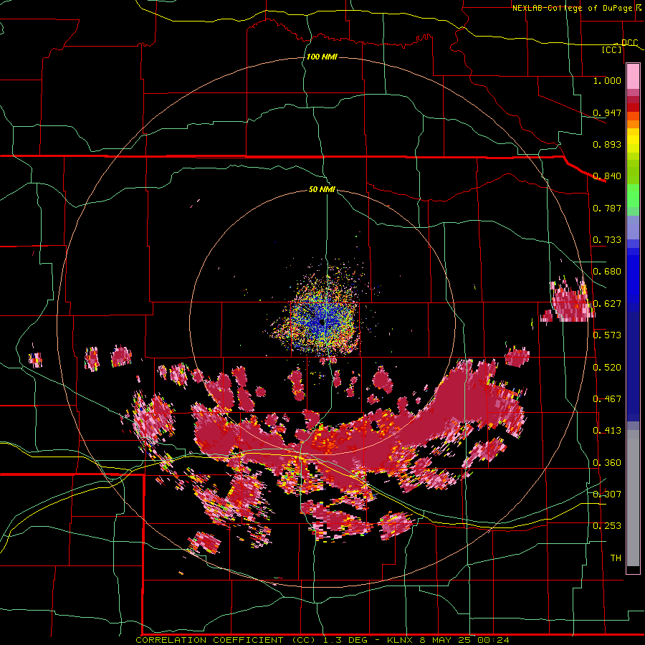This screenshot has height=645, width=645.
Task: Click the black radar site dot at center
Action: [322, 322]
